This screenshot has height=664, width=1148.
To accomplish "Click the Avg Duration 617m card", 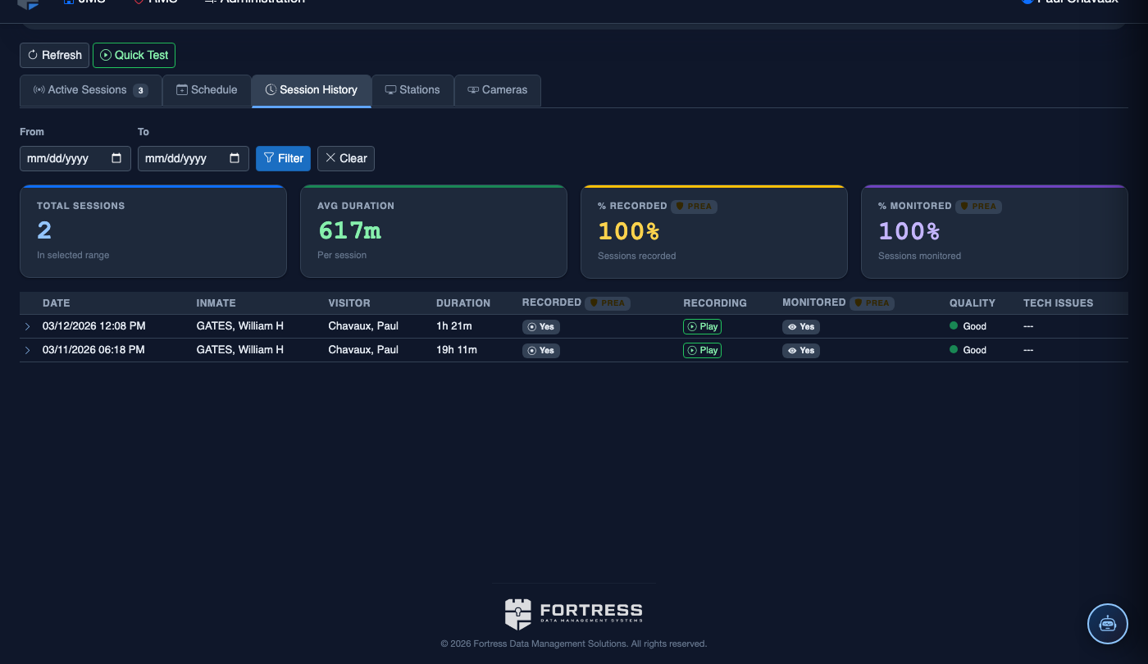I will [434, 231].
